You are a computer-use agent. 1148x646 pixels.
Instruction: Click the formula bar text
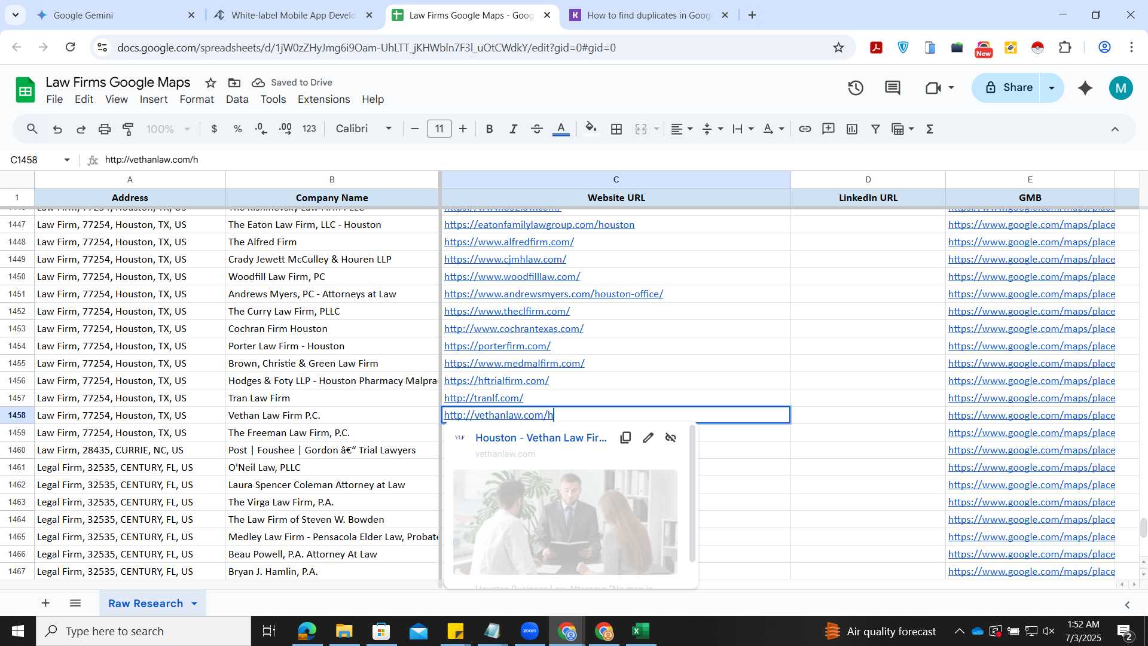click(151, 160)
